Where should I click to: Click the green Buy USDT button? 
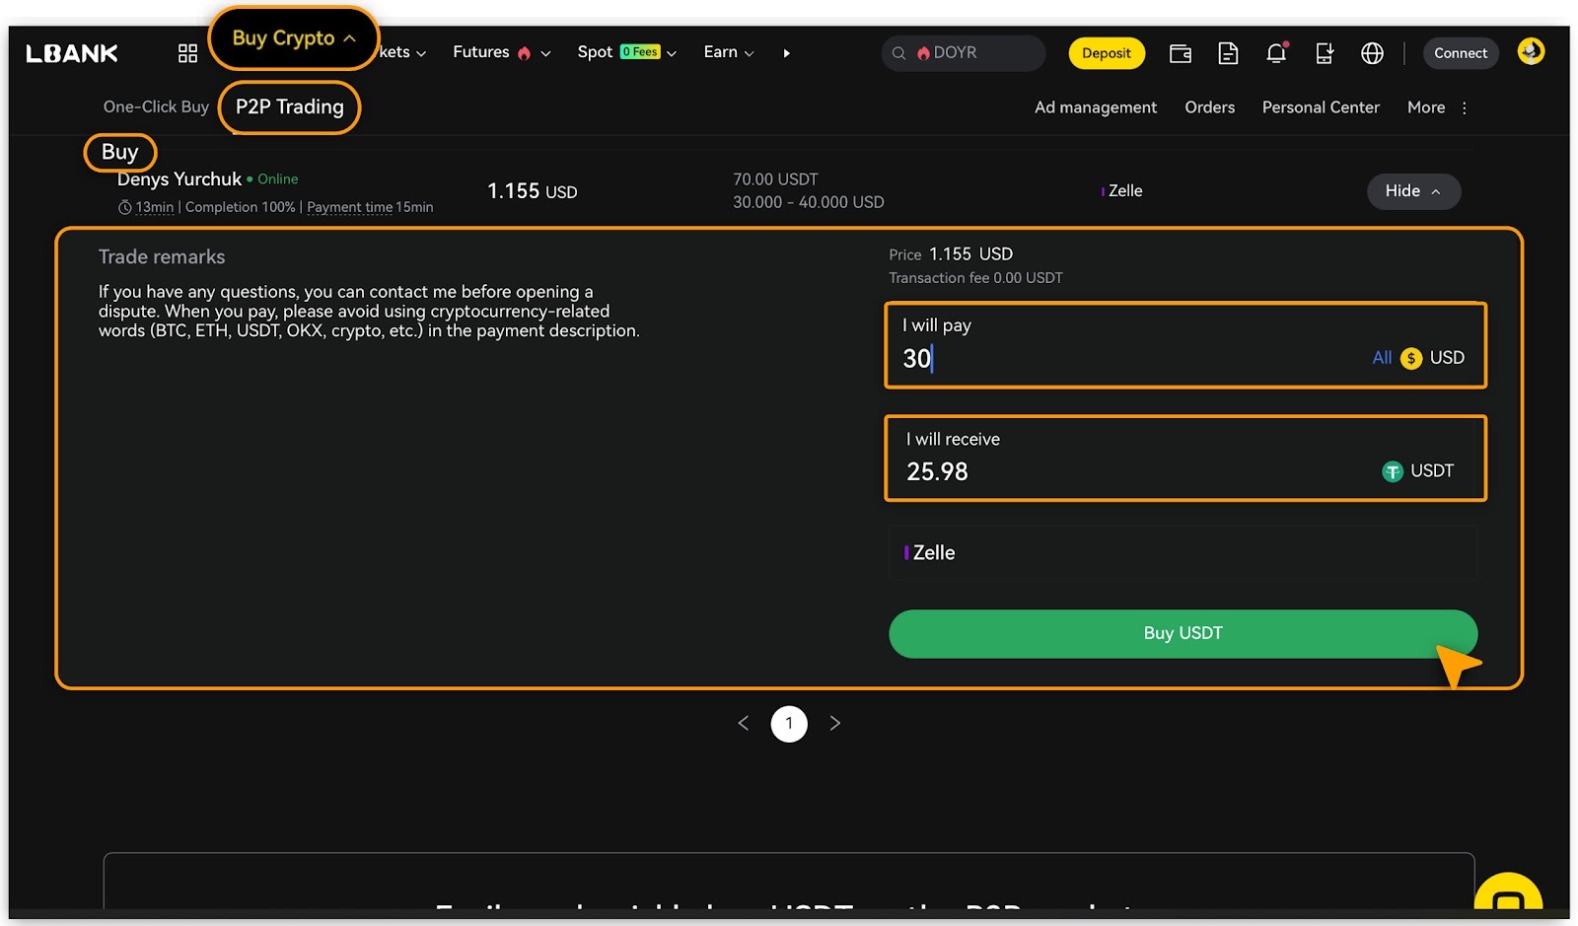(1182, 634)
